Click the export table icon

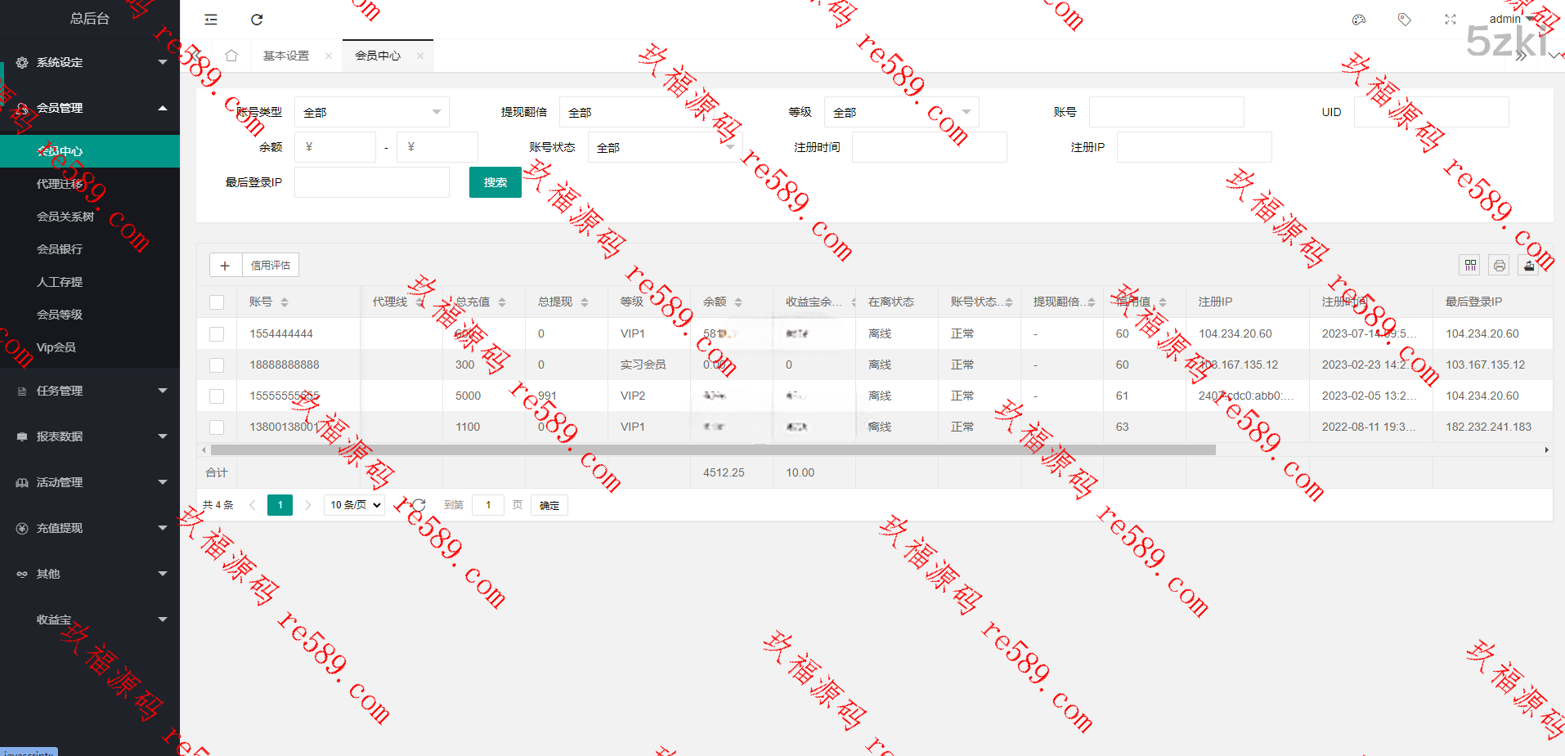(x=1529, y=265)
